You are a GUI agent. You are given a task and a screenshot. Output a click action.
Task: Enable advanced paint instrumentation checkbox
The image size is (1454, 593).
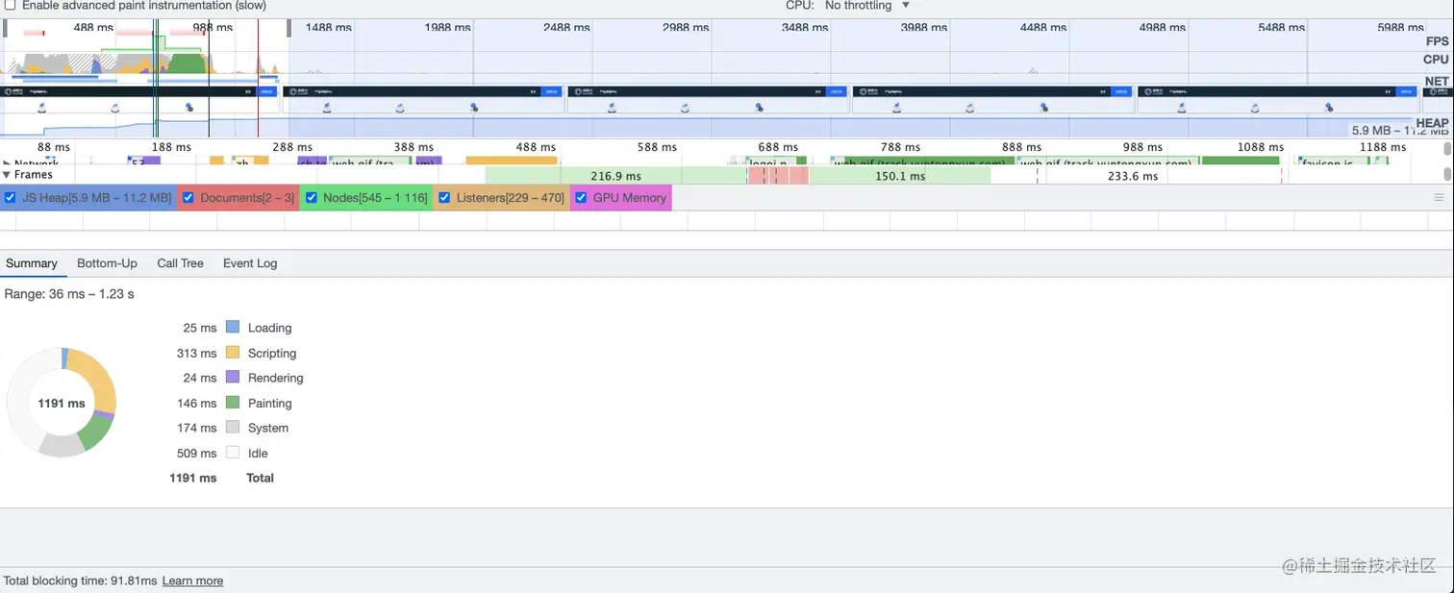point(10,6)
